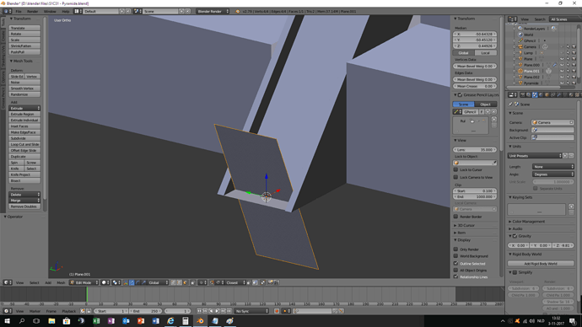Viewport: 582px width, 327px height.
Task: Open the Merge dropdown
Action: tap(24, 201)
